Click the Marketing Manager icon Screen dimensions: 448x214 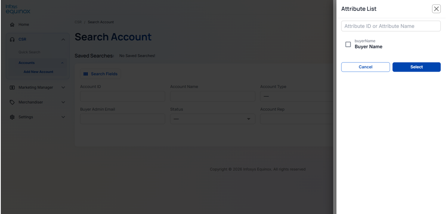pyautogui.click(x=12, y=87)
